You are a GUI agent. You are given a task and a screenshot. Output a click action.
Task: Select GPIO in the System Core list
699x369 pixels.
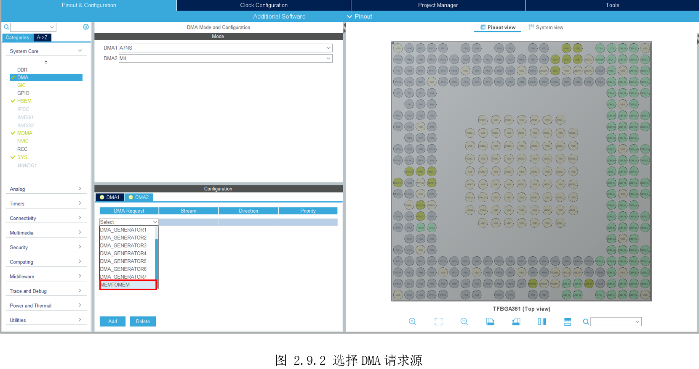(x=23, y=93)
